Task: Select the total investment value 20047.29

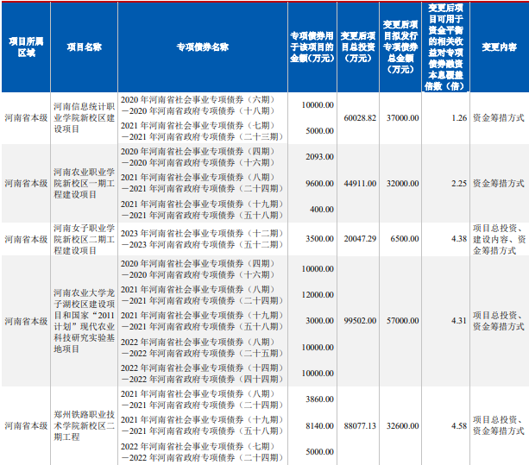Action: (x=359, y=237)
